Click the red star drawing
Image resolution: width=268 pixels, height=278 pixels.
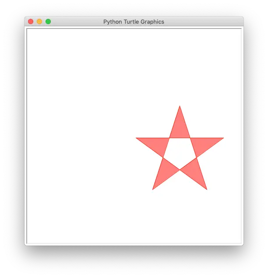point(180,148)
